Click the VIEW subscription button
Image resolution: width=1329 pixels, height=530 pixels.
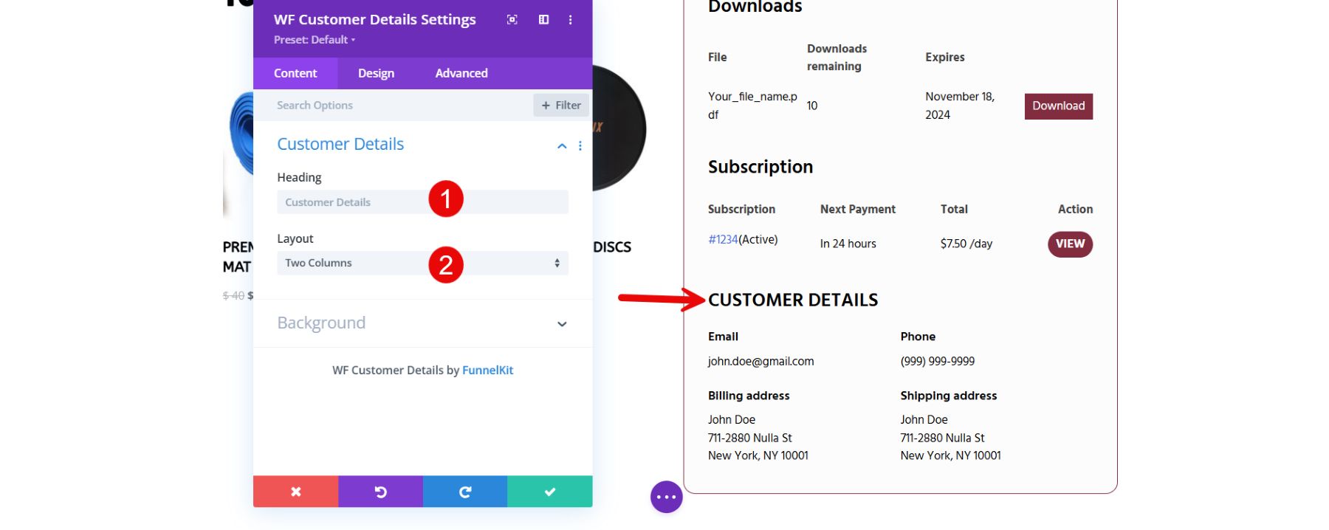pyautogui.click(x=1070, y=244)
